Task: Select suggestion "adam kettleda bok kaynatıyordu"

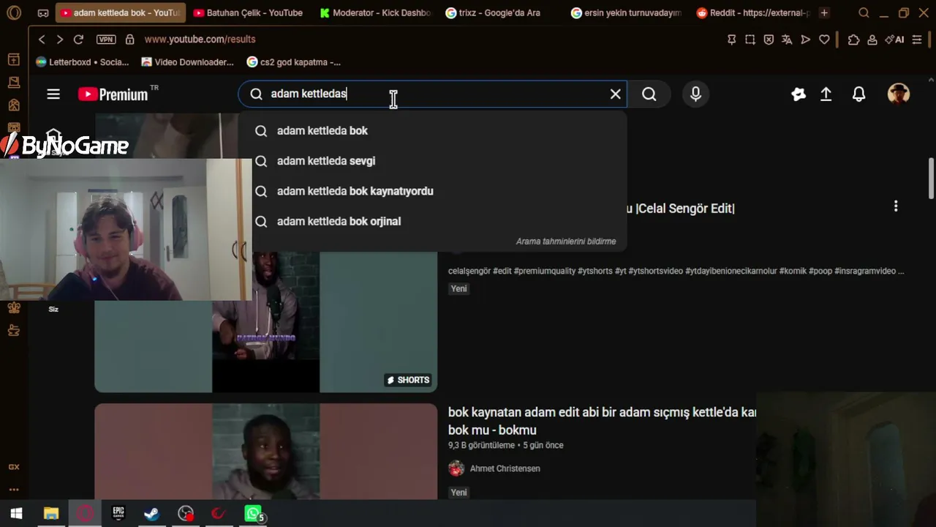Action: [x=432, y=191]
